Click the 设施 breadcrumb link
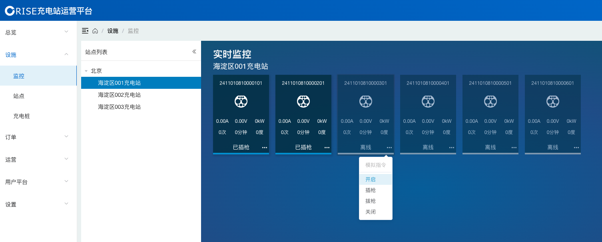This screenshot has height=242, width=602. [113, 31]
